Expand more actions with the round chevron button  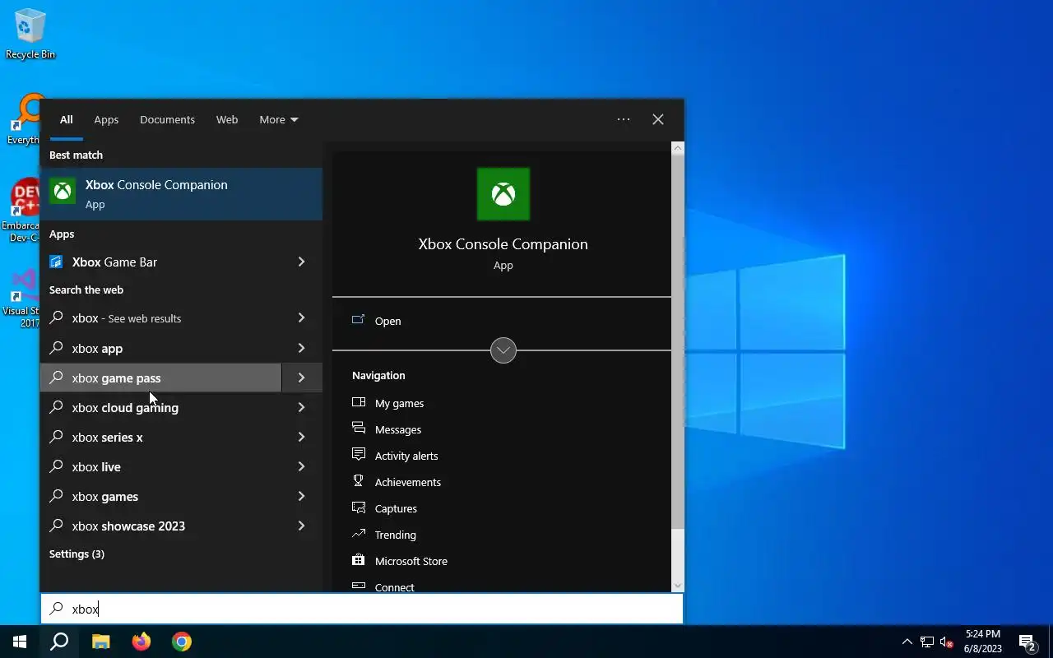click(503, 350)
